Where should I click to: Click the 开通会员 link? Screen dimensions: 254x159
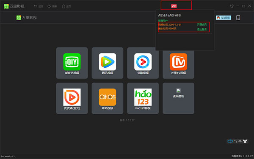click(x=202, y=24)
